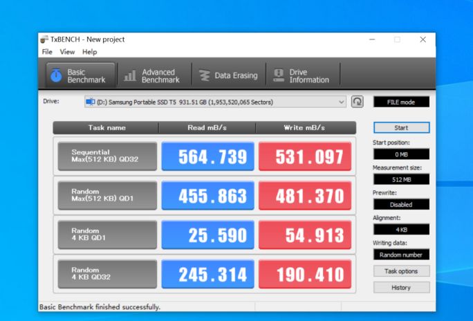This screenshot has width=473, height=321.
Task: Close the TxBENCH window
Action: (423, 39)
